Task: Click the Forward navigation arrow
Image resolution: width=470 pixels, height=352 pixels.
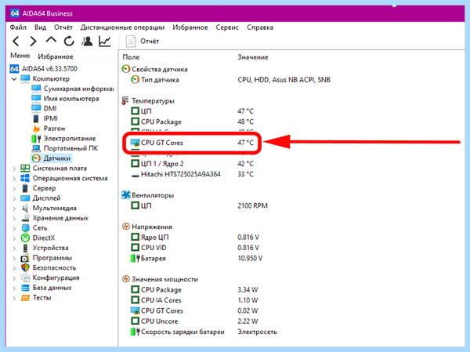Action: pyautogui.click(x=33, y=41)
